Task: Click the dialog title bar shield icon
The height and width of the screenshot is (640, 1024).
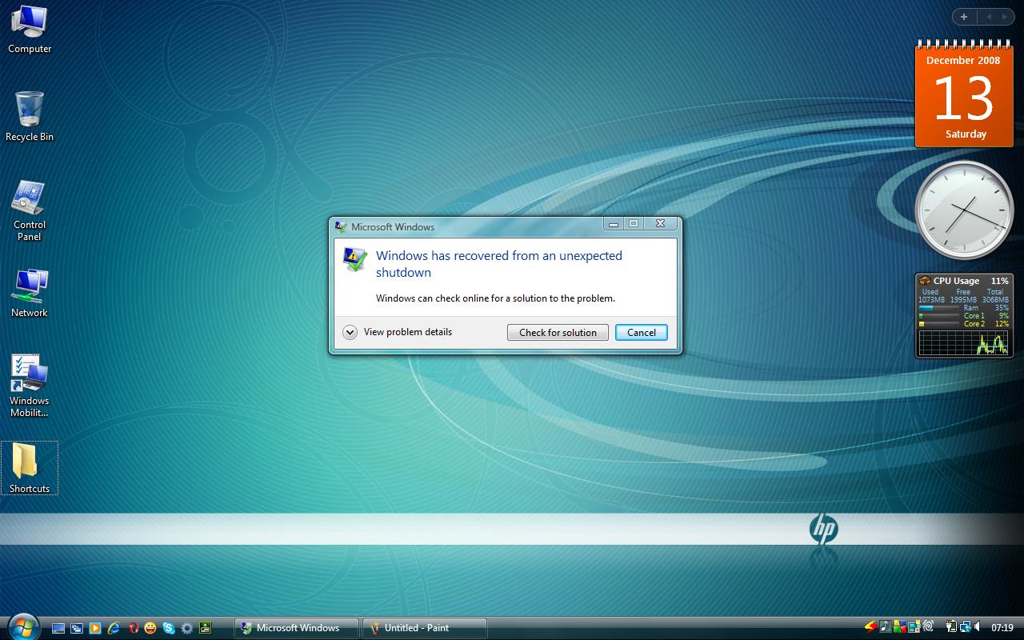Action: (x=340, y=226)
